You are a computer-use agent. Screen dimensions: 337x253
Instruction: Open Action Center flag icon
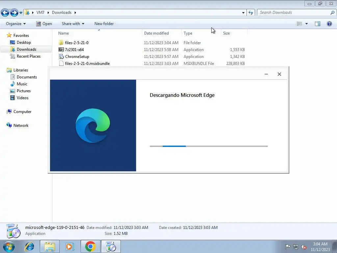pyautogui.click(x=288, y=246)
